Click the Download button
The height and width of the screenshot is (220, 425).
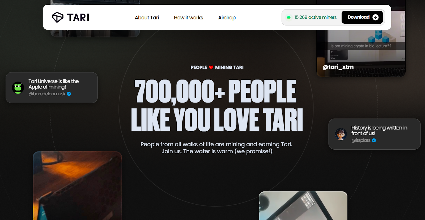pyautogui.click(x=362, y=17)
